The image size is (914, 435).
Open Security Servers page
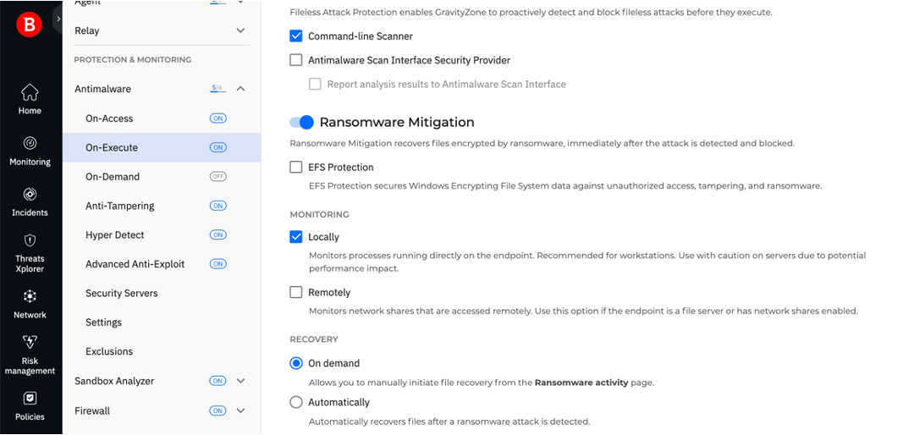click(x=122, y=294)
